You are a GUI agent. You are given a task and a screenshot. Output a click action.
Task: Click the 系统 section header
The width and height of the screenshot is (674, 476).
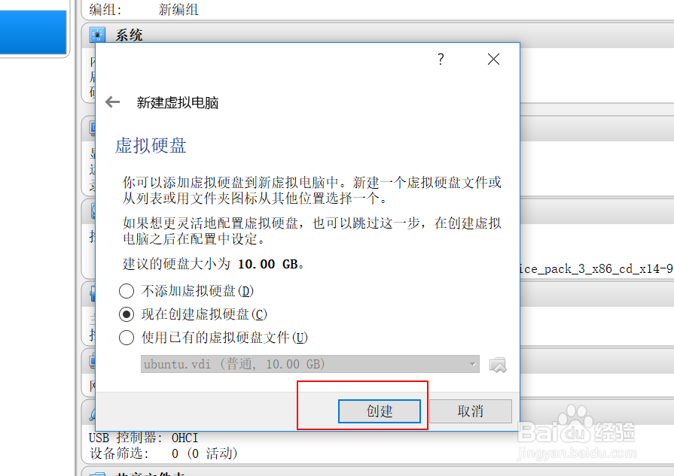point(129,35)
